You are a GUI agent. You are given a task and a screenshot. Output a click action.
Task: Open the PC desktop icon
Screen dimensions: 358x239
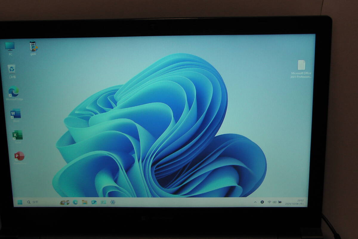click(x=10, y=48)
